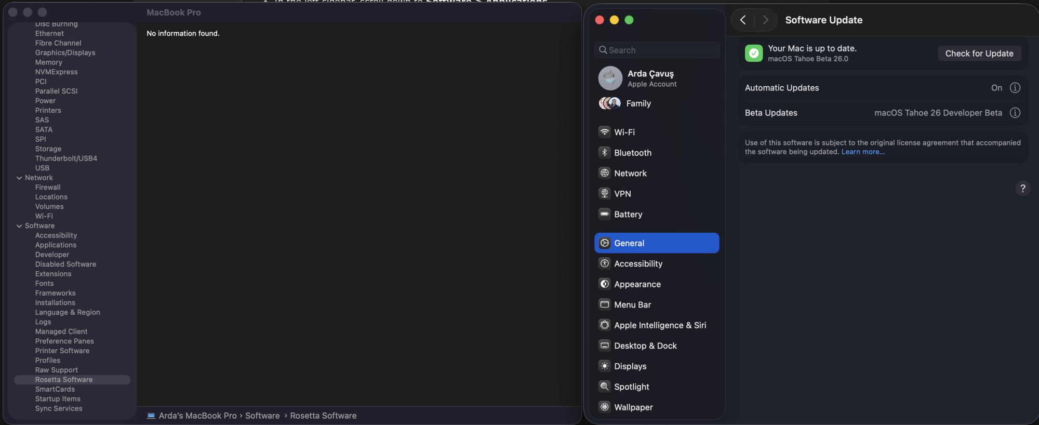Image resolution: width=1039 pixels, height=425 pixels.
Task: Collapse the Network section in sidebar
Action: click(x=19, y=178)
